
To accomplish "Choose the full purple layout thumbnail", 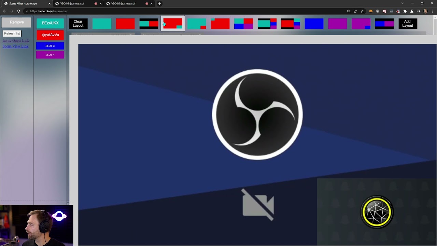I will coord(338,24).
